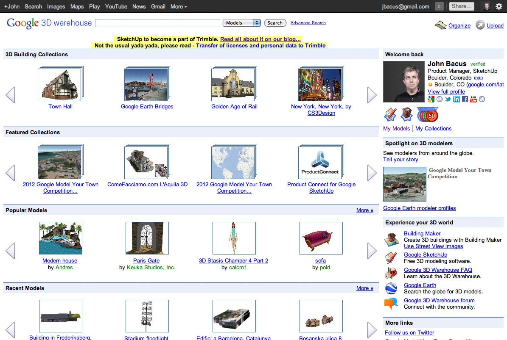Image resolution: width=507 pixels, height=340 pixels.
Task: Open the Product Connect collection thumbnail
Action: 321,162
